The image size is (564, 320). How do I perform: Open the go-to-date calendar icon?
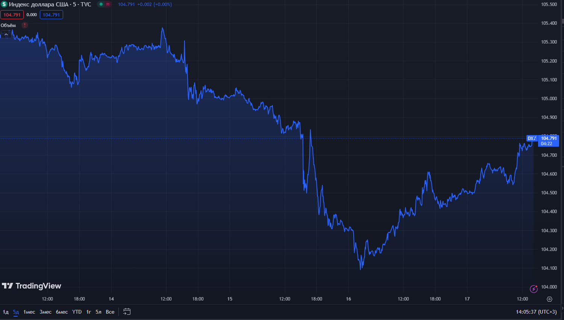(127, 312)
